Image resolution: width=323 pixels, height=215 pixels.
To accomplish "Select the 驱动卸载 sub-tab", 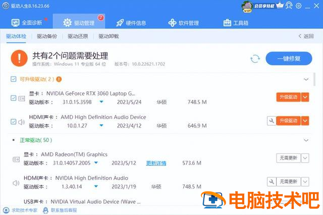I will (x=109, y=36).
